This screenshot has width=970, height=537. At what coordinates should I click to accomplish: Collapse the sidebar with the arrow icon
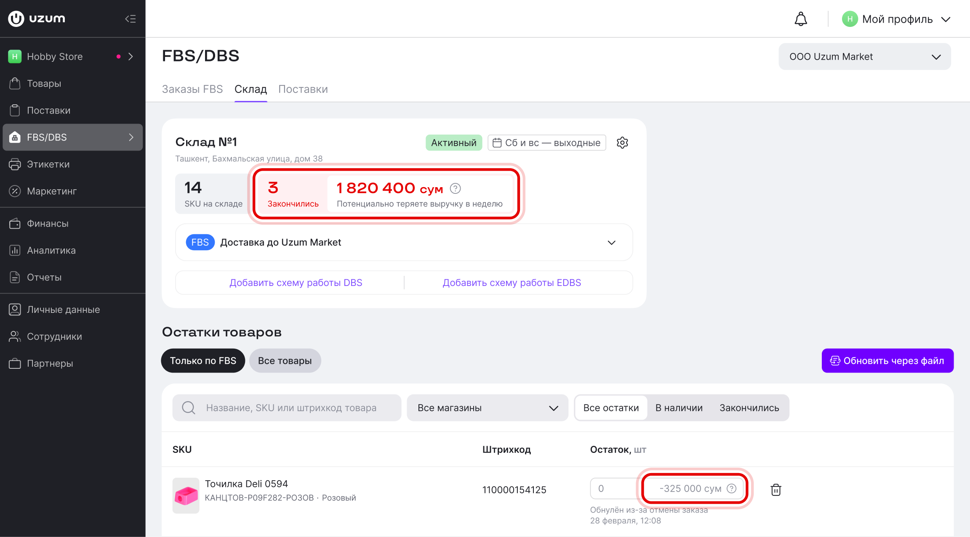pos(131,19)
